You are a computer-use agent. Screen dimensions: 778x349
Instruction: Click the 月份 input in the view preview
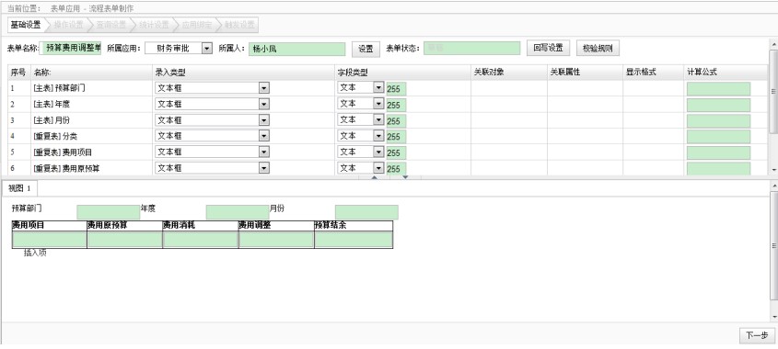click(x=366, y=212)
